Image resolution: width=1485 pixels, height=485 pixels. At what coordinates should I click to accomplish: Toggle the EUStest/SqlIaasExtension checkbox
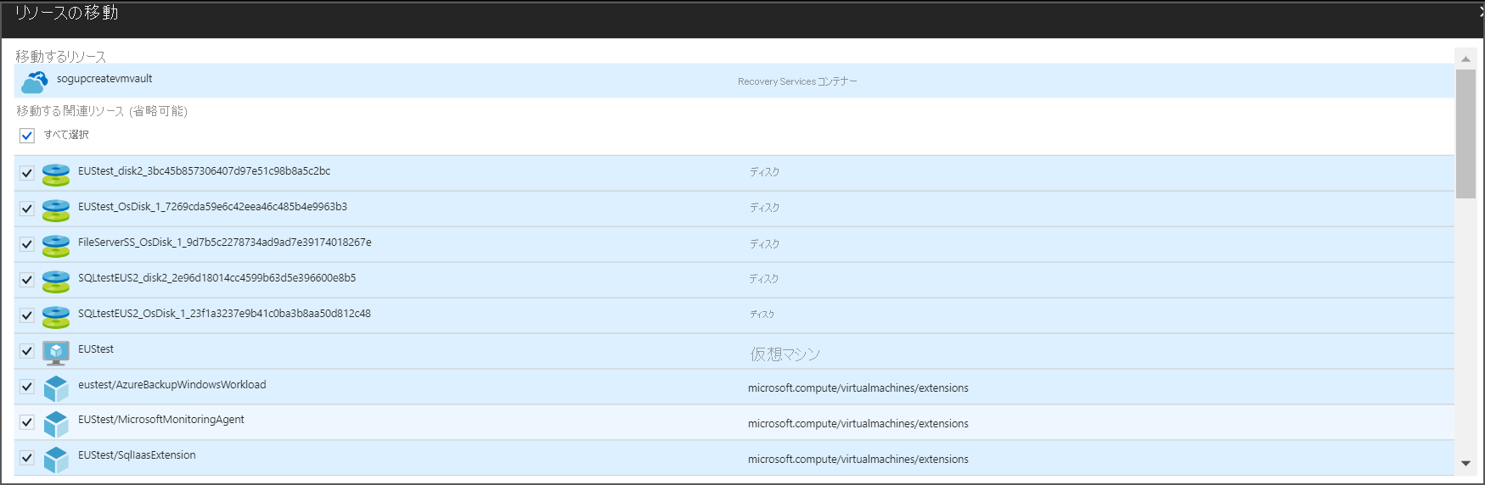pyautogui.click(x=27, y=458)
